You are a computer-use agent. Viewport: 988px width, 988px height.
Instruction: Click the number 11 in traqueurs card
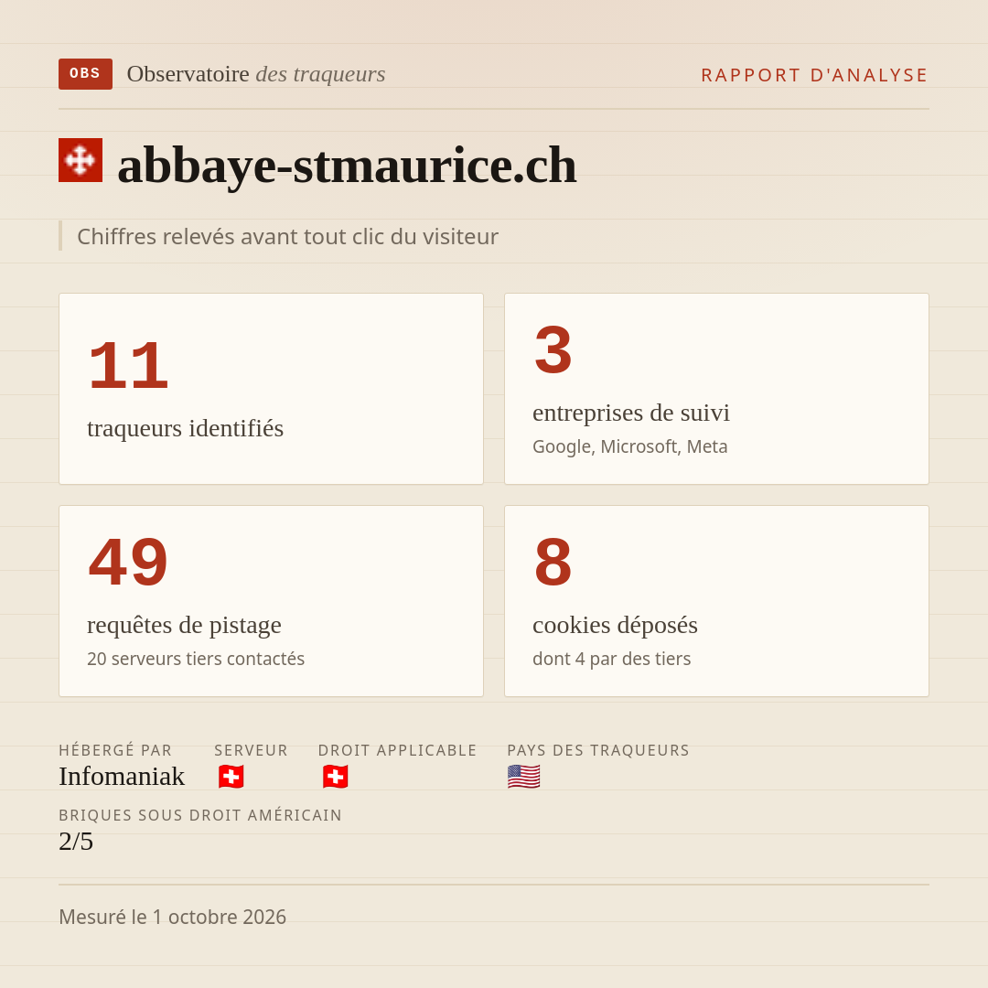tap(129, 365)
